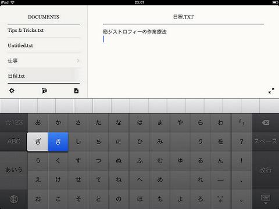Tap the ま key
Image resolution: width=279 pixels, height=209 pixels.
pos(160,122)
